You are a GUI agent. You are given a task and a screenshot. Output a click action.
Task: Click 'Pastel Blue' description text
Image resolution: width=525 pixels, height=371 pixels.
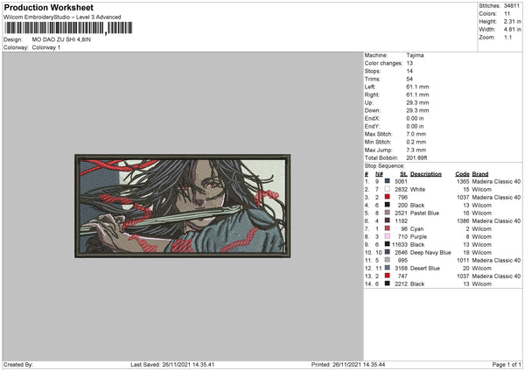[424, 213]
